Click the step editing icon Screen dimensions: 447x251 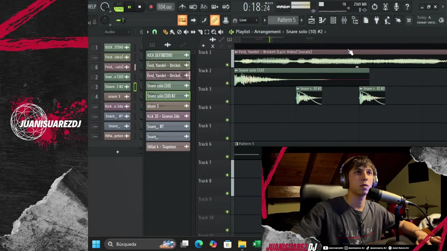point(204,20)
